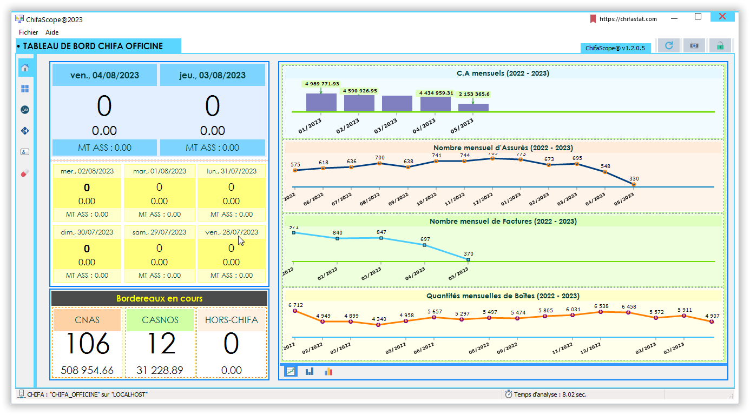Open the Aide menu

(x=52, y=32)
